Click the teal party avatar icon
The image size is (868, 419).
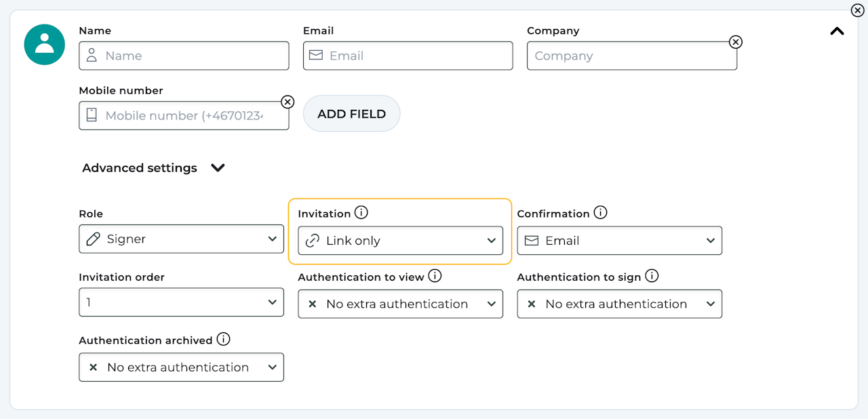point(45,45)
